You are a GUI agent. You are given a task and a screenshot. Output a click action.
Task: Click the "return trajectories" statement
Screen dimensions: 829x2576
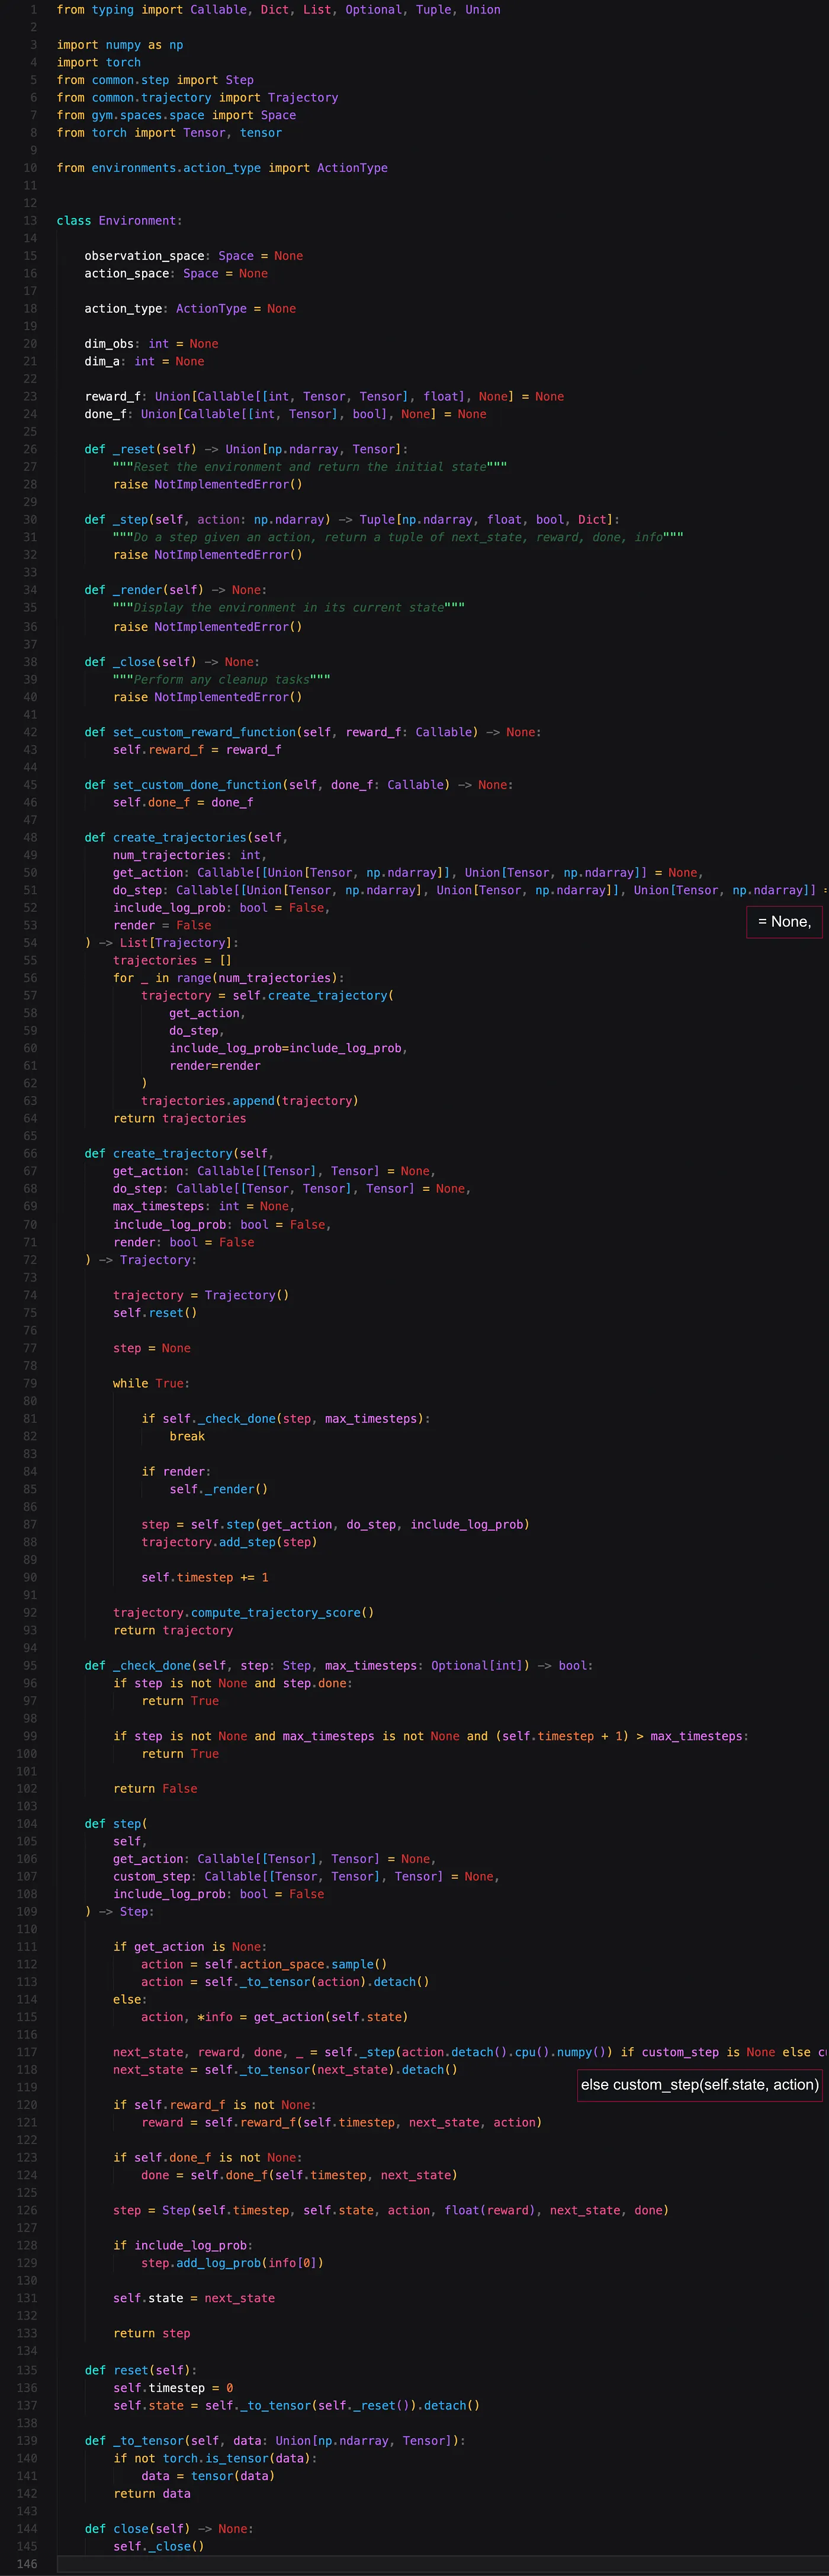179,1119
